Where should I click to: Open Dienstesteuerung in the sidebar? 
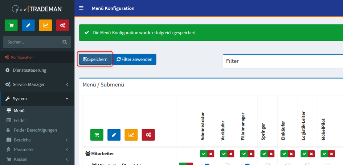(x=37, y=70)
